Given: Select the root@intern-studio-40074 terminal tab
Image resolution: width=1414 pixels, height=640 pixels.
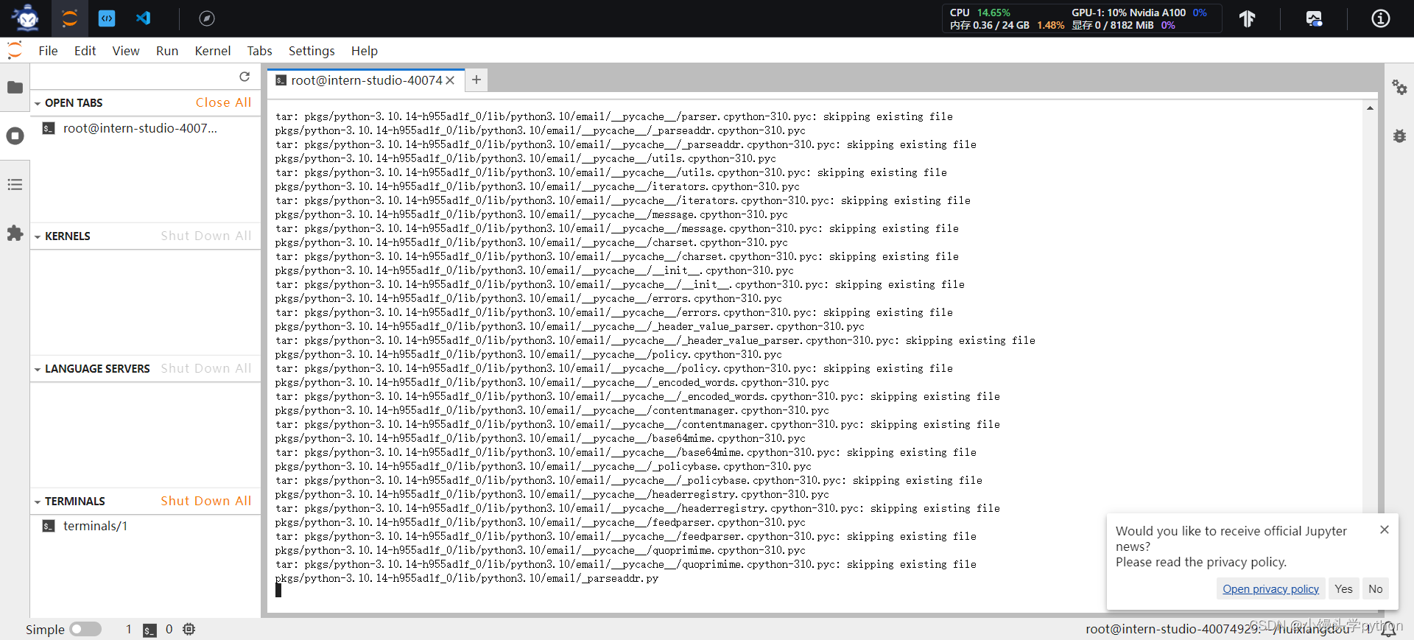Looking at the screenshot, I should [366, 80].
